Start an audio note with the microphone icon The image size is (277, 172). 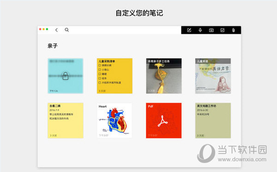[x=200, y=30]
